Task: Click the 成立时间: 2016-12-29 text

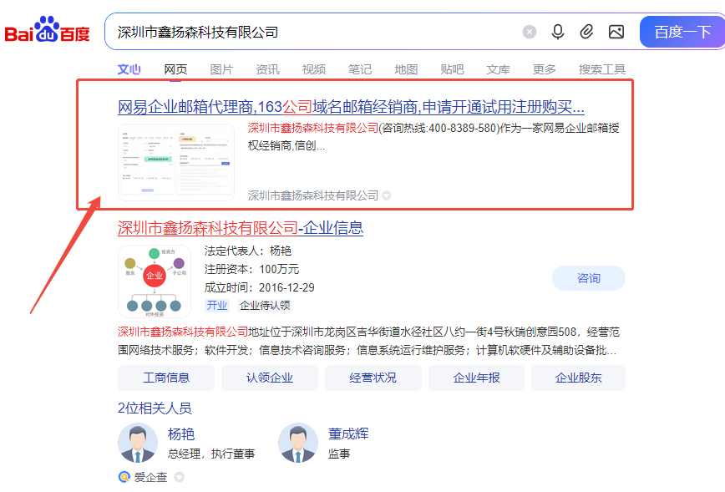Action: (260, 287)
